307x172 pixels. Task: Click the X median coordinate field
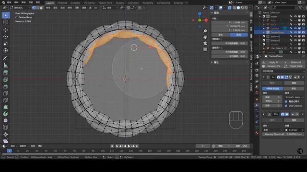[229, 22]
